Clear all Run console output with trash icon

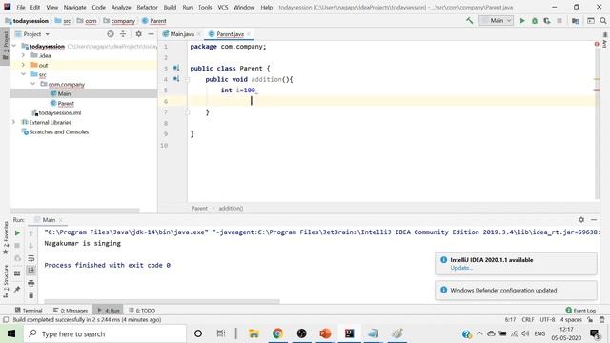(31, 295)
